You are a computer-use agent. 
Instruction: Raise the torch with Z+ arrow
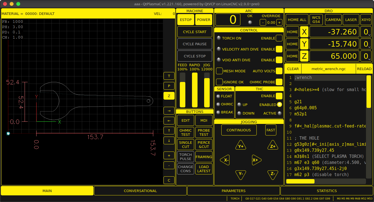(x=273, y=145)
